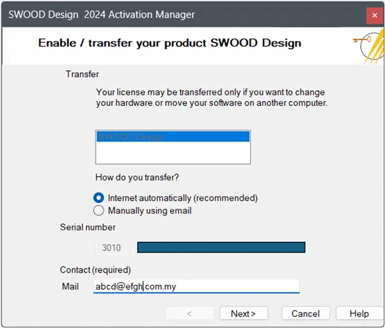
Task: Close the Activation Manager window
Action: point(375,14)
